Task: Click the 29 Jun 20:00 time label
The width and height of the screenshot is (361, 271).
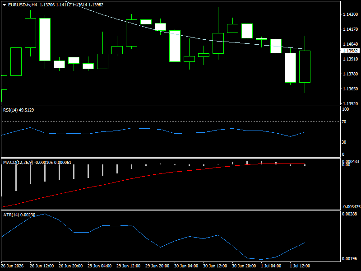Action: [x=157, y=266]
